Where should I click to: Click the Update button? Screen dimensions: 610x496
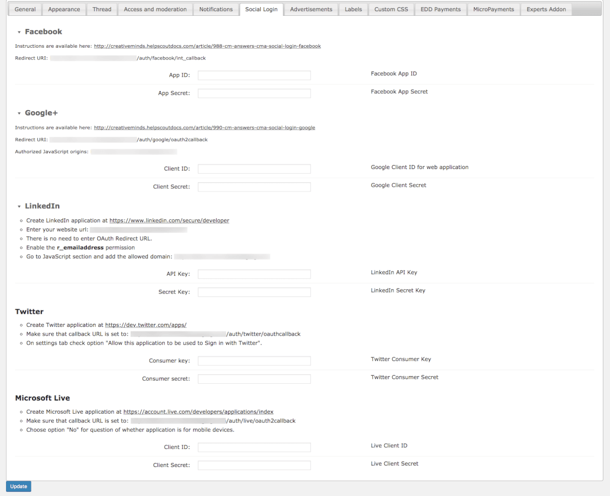click(19, 486)
